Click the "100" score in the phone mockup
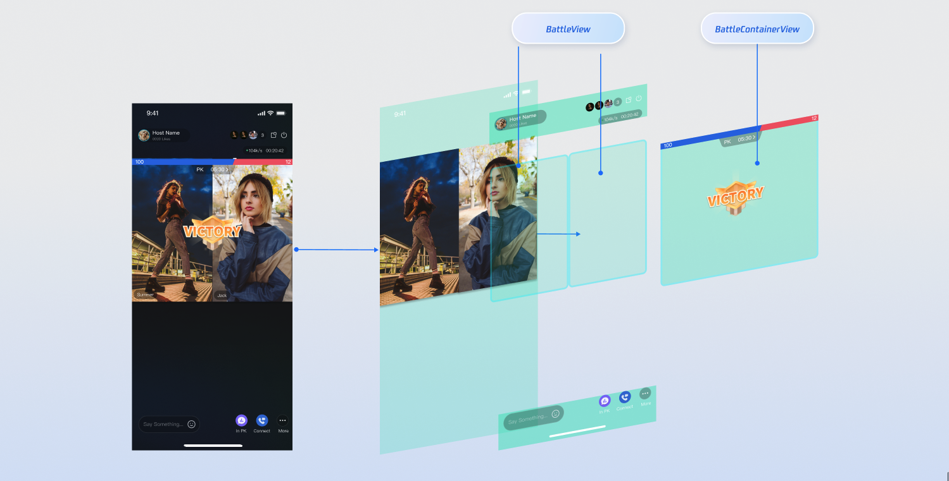Viewport: 949px width, 481px height. (x=139, y=162)
